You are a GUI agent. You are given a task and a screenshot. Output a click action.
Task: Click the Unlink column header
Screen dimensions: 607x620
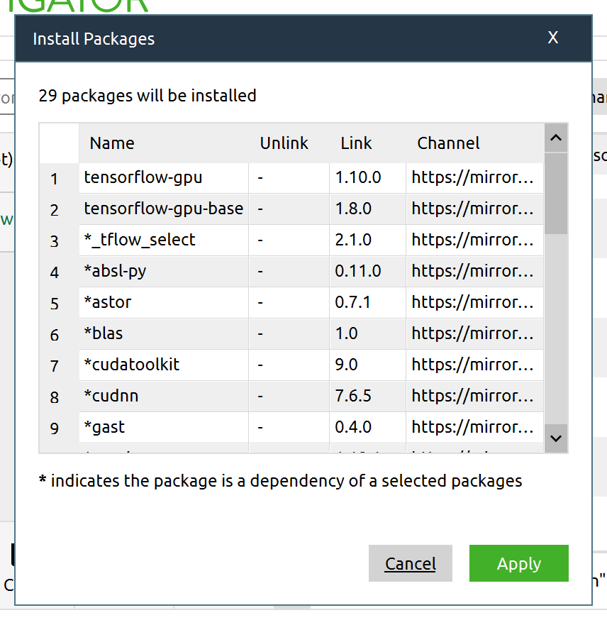[284, 143]
